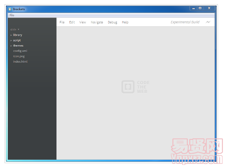This screenshot has height=167, width=225.
Task: Select the themes folder label
Action: pos(18,46)
